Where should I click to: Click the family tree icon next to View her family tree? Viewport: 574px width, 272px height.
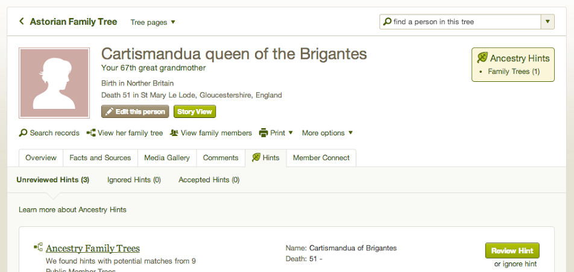click(x=91, y=133)
